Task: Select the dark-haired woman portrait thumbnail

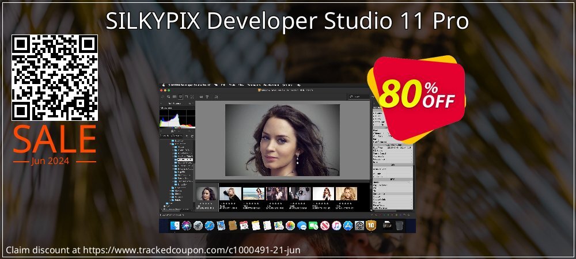Action: click(207, 194)
